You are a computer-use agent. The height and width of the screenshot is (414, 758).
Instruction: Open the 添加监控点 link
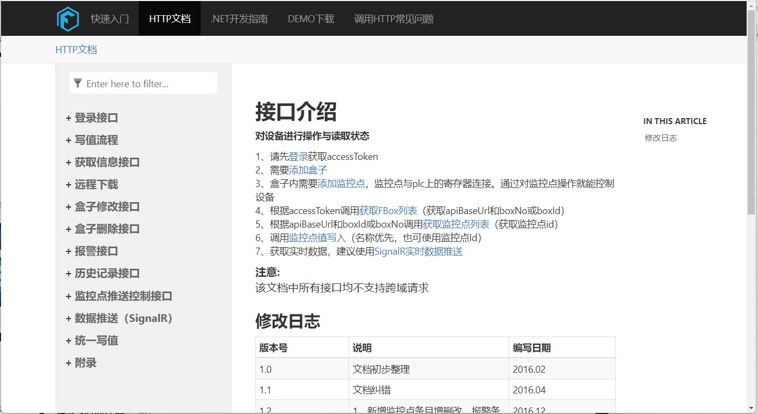[341, 184]
